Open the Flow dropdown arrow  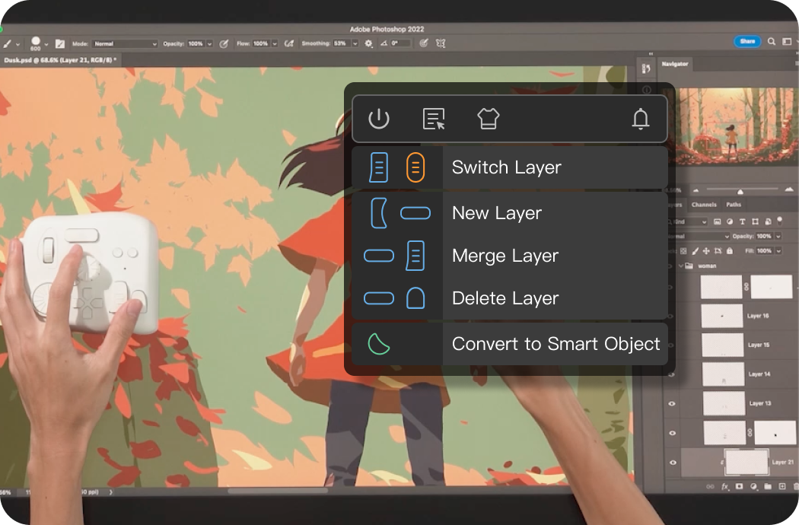pos(275,43)
